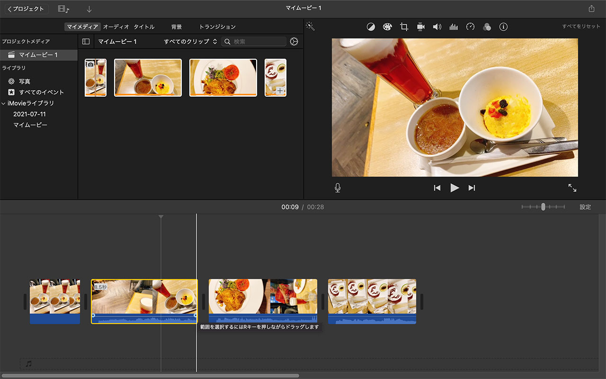Open the すべてのクリップ filter dropdown
The height and width of the screenshot is (379, 606).
(190, 42)
